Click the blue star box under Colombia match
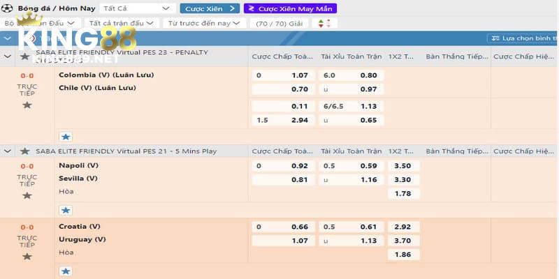This screenshot has height=279, width=559. pos(66,137)
